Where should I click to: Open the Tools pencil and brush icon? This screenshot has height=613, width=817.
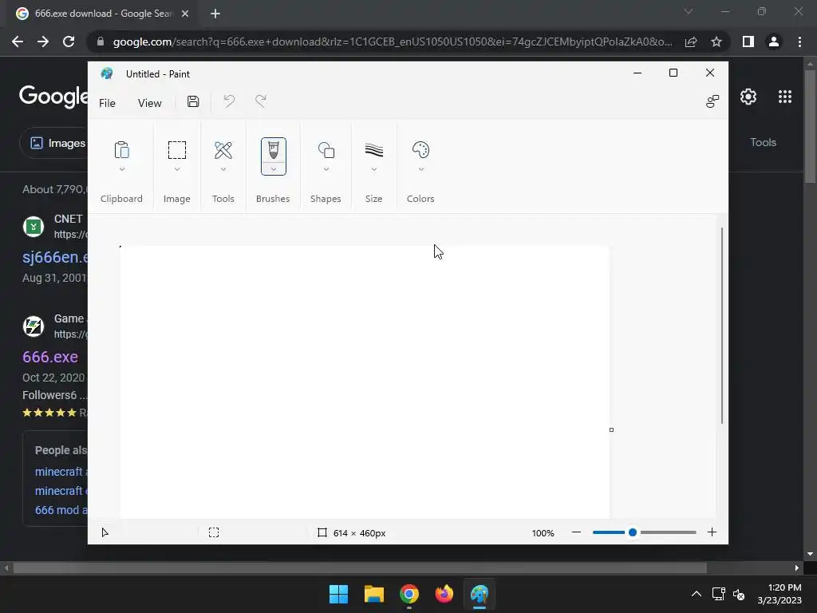click(223, 150)
